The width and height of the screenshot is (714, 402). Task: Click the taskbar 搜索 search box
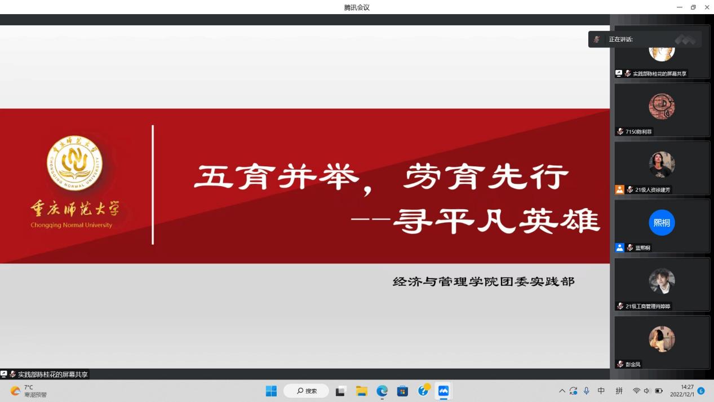coord(306,391)
